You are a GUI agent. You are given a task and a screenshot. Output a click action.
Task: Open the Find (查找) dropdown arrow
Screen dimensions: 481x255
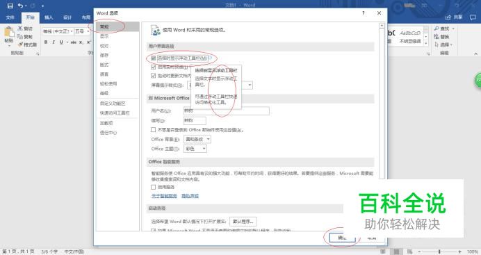pyautogui.click(x=453, y=28)
